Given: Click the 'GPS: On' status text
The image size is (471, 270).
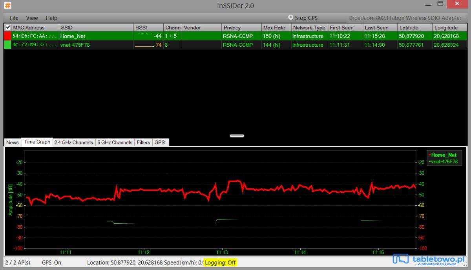Looking at the screenshot, I should tap(51, 263).
